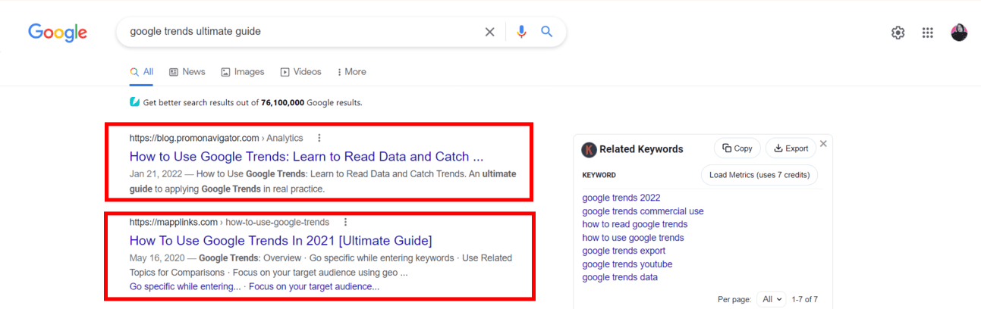This screenshot has width=981, height=309.
Task: Click the 'KEYWORD' column header
Action: tap(599, 175)
